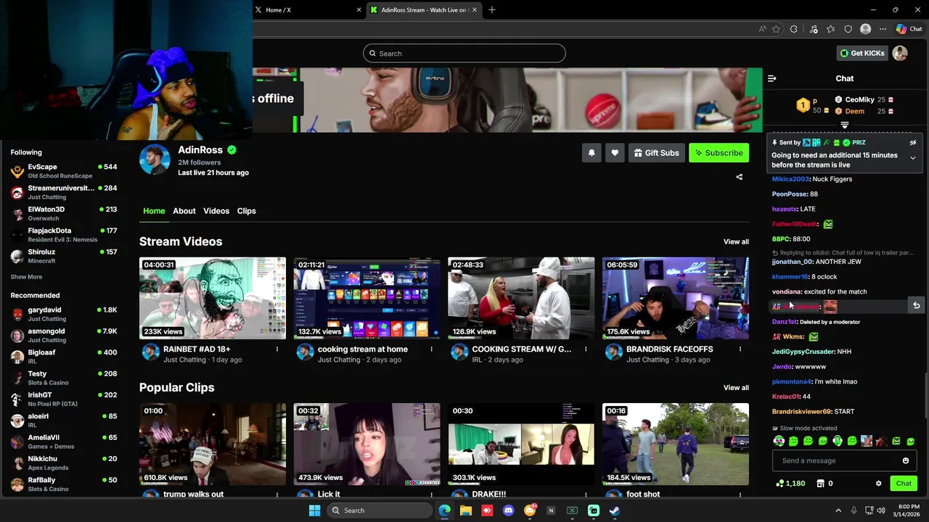This screenshot has height=522, width=929.
Task: Expand the gift leaderboard down arrow
Action: point(844,125)
